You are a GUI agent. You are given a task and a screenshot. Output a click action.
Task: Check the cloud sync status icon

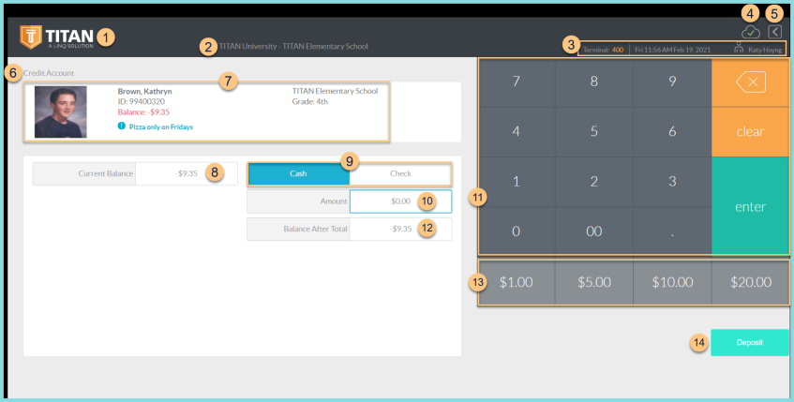pos(751,32)
